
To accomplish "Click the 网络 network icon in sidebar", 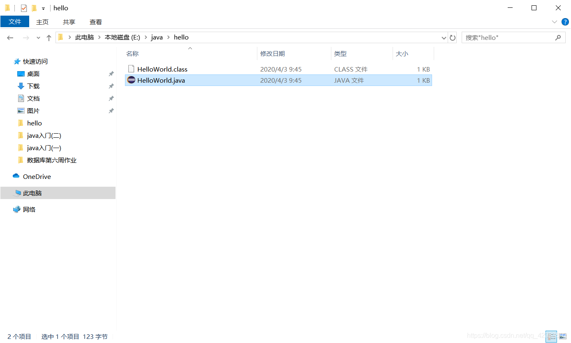I will [16, 209].
